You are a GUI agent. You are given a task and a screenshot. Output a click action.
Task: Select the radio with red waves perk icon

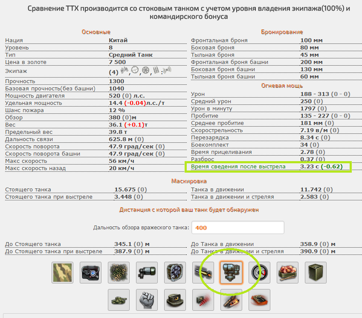click(x=203, y=300)
